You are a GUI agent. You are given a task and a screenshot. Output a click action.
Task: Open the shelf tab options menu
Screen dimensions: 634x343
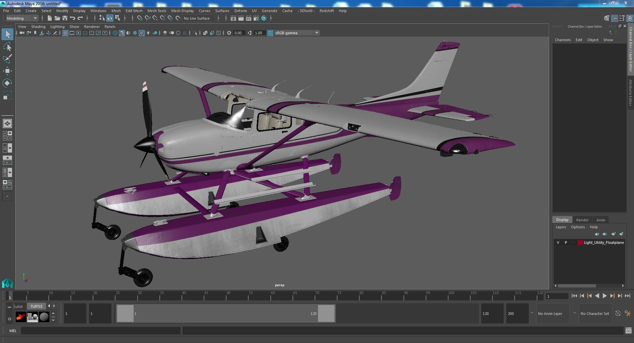coord(9,319)
